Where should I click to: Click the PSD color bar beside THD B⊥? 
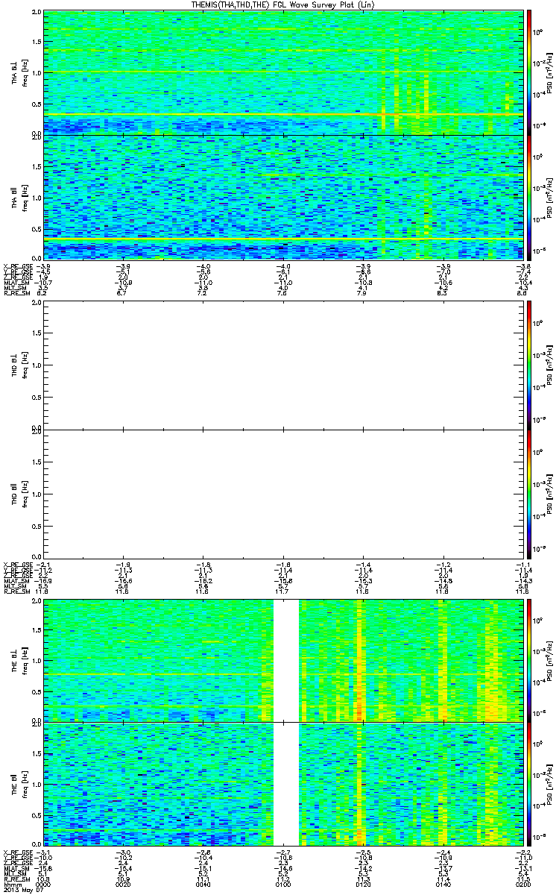pyautogui.click(x=530, y=364)
